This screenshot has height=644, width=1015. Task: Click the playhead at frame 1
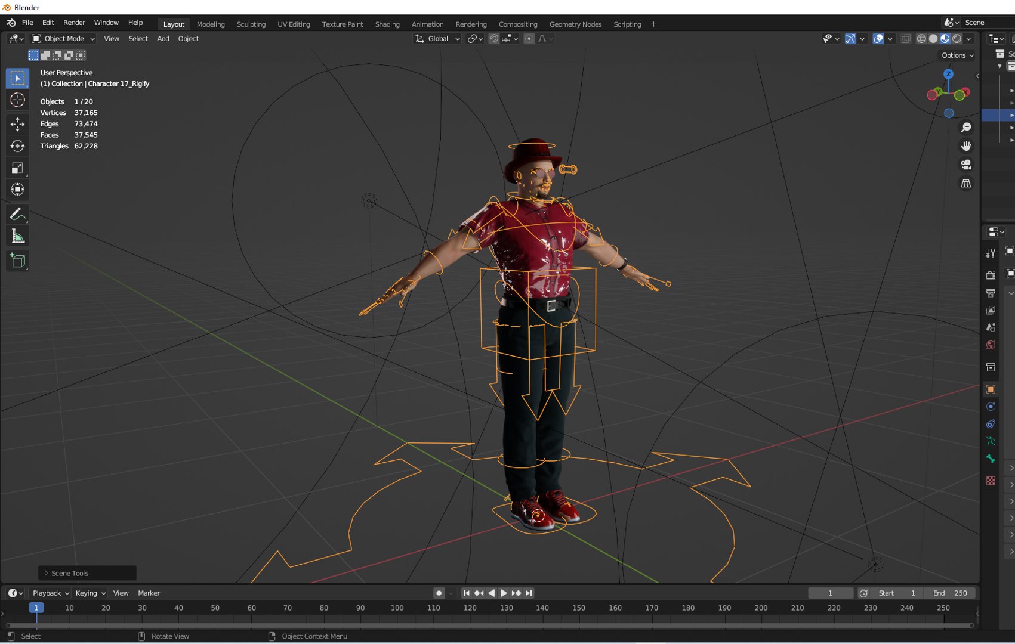[x=36, y=608]
